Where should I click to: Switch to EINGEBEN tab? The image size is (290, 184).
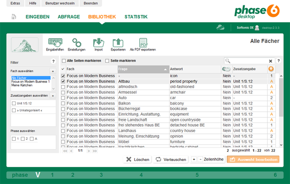pos(38,17)
